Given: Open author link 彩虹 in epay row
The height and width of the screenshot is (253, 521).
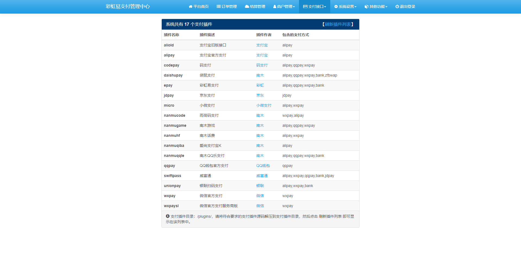Looking at the screenshot, I should click(260, 86).
